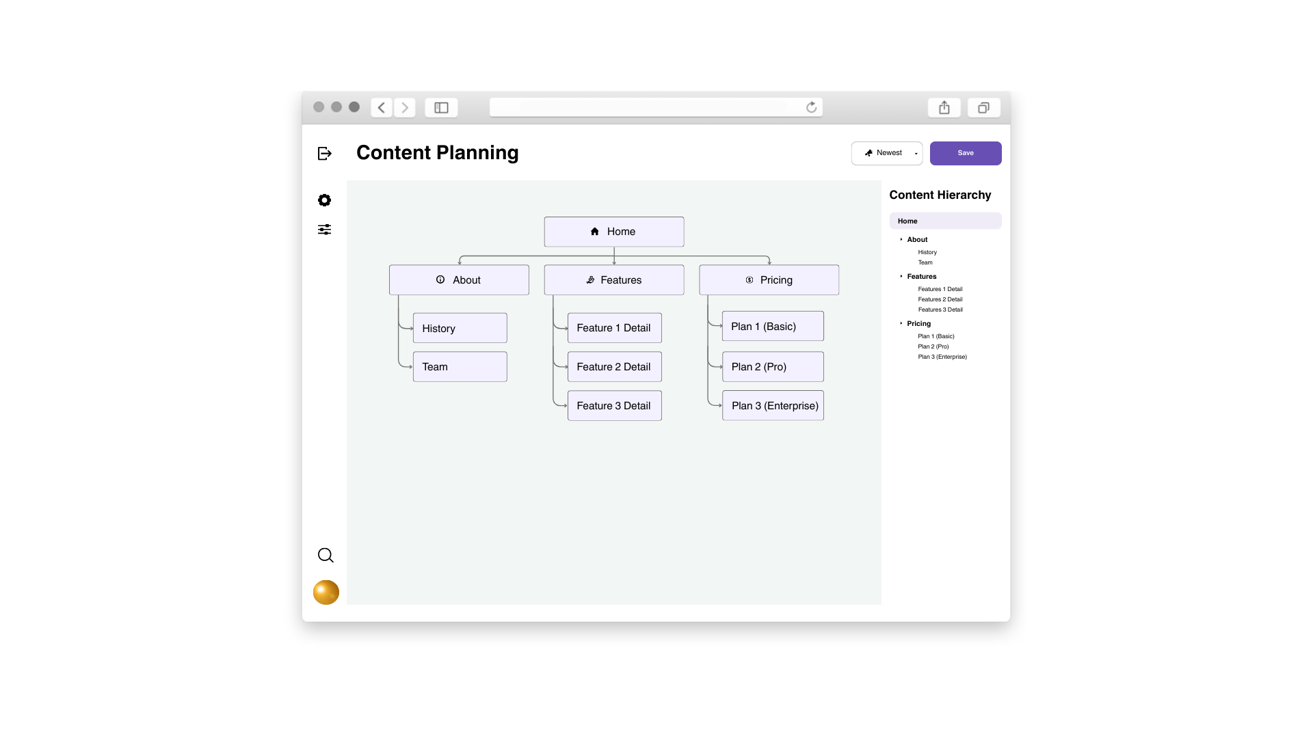Viewport: 1313px width, 738px height.
Task: Open the filter sliders icon
Action: coord(325,230)
